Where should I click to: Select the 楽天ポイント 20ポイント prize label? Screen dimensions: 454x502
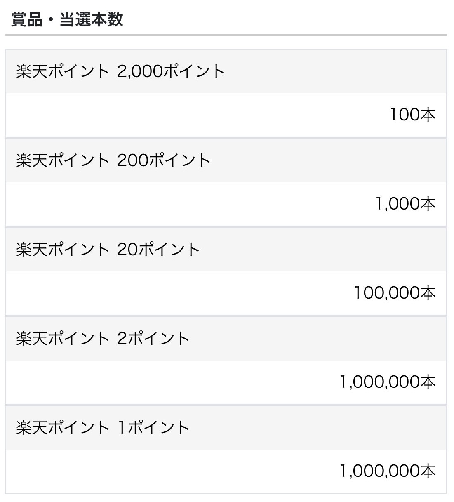click(108, 250)
